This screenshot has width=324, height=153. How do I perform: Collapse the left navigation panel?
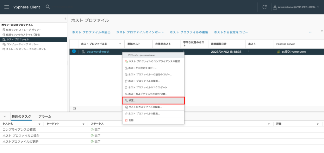(65, 19)
